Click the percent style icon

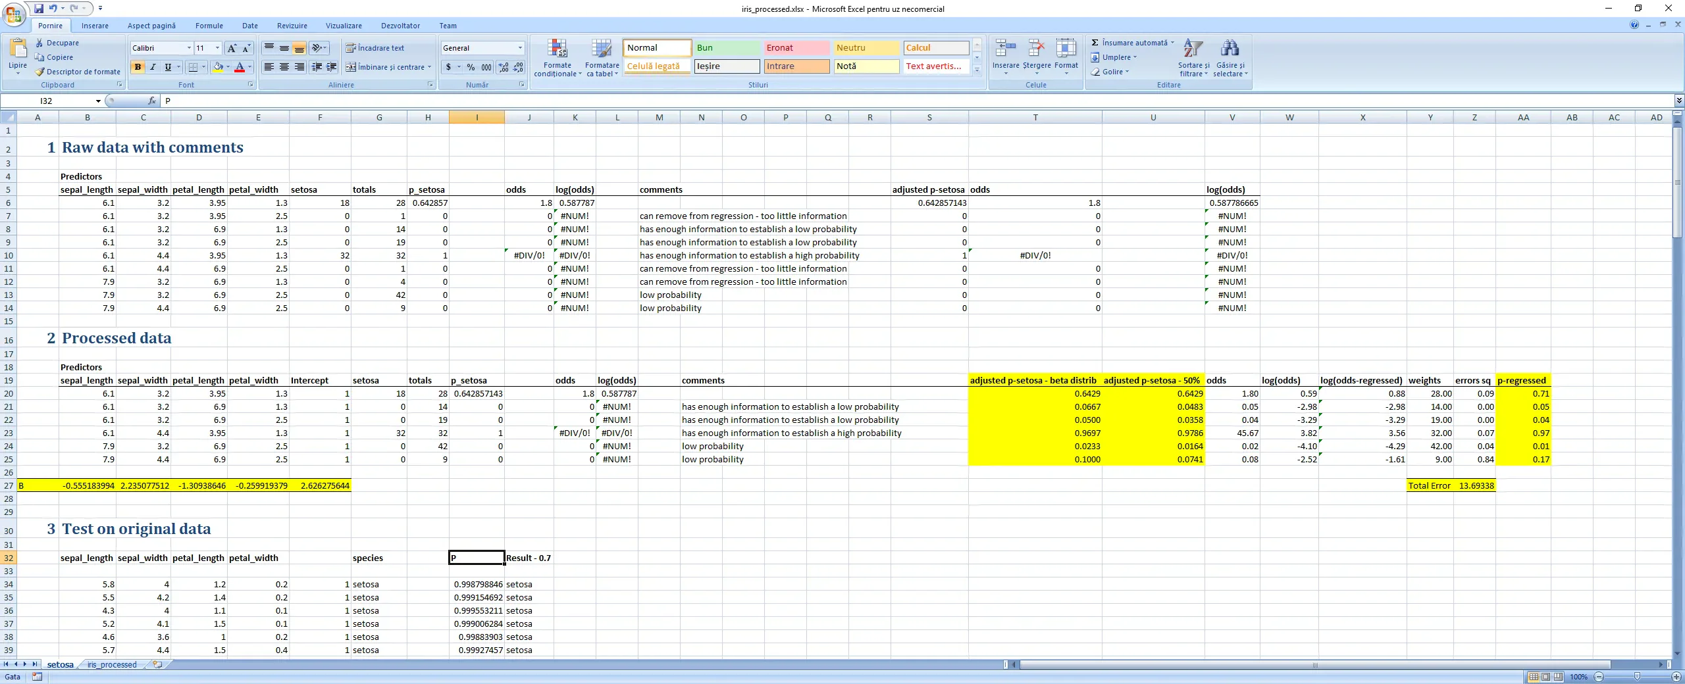(x=471, y=67)
